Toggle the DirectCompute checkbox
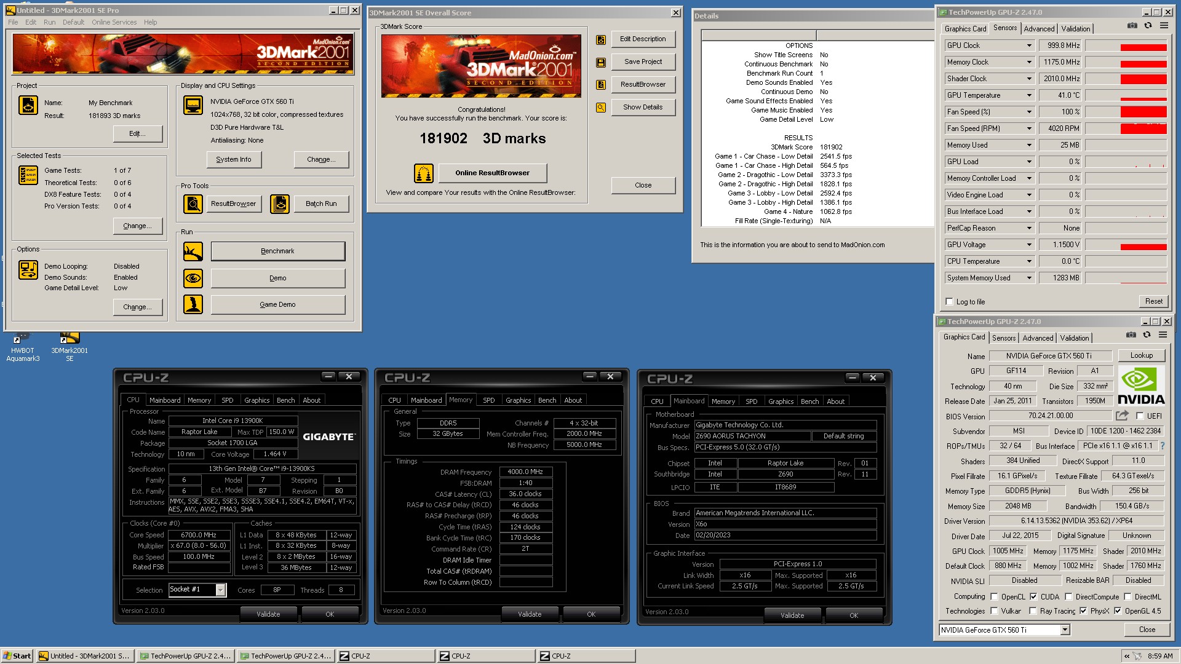The width and height of the screenshot is (1181, 664). click(x=1068, y=596)
